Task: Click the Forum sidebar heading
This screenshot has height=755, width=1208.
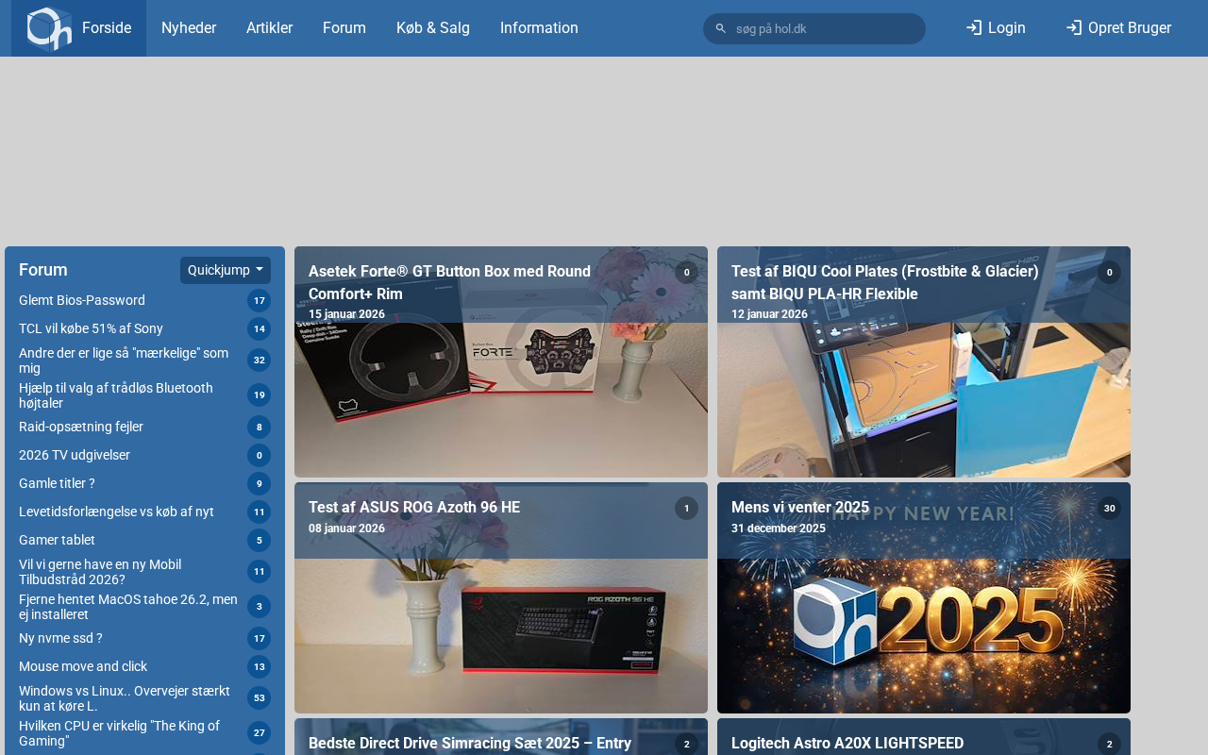Action: coord(43,270)
